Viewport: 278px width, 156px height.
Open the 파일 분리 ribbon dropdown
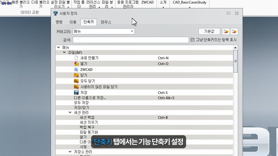pyautogui.click(x=112, y=7)
